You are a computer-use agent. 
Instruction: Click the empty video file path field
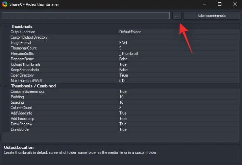coord(86,16)
